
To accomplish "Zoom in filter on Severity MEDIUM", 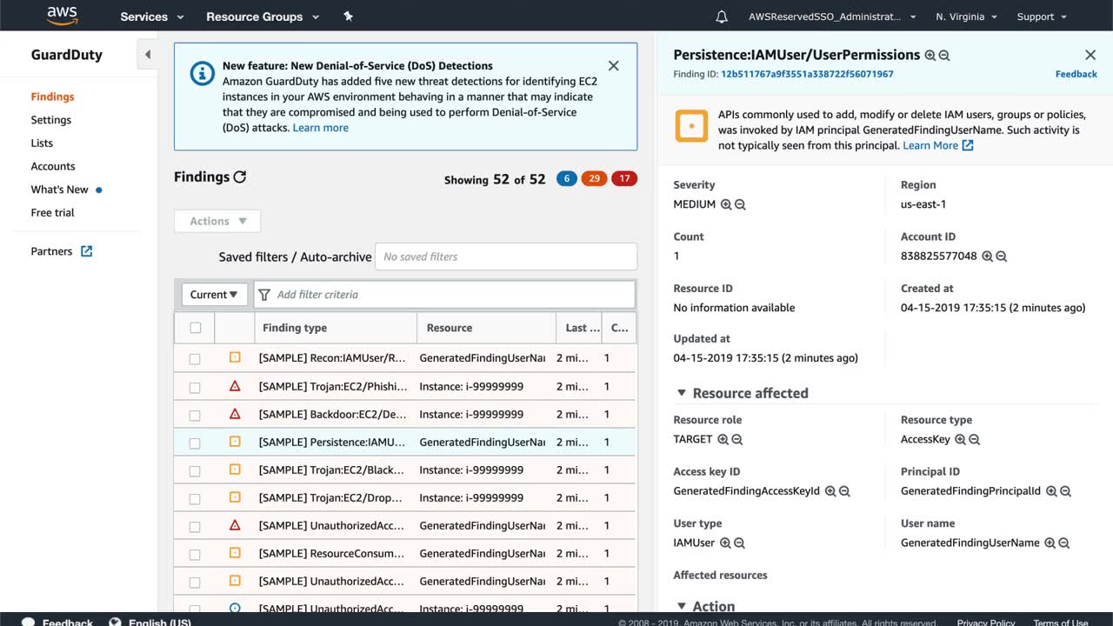I will pos(726,204).
